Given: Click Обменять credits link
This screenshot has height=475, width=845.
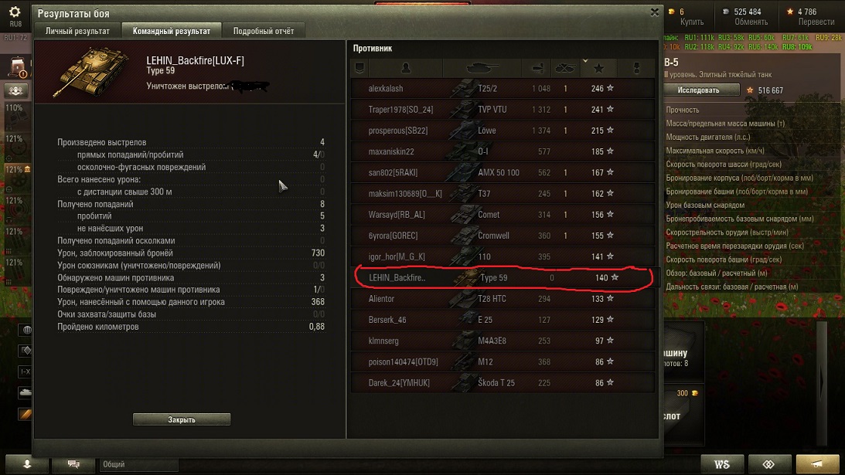Looking at the screenshot, I should pyautogui.click(x=751, y=22).
